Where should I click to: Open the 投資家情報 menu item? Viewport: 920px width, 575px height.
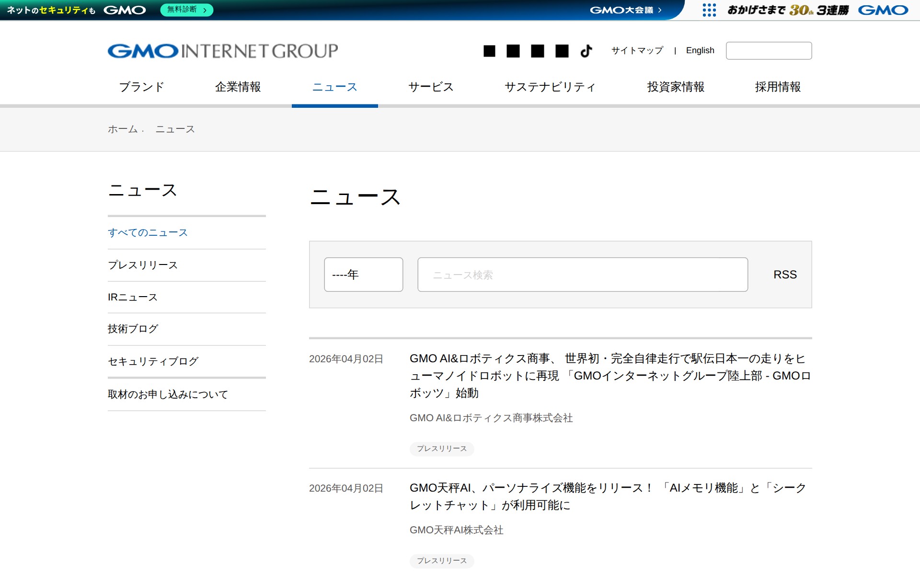tap(676, 87)
